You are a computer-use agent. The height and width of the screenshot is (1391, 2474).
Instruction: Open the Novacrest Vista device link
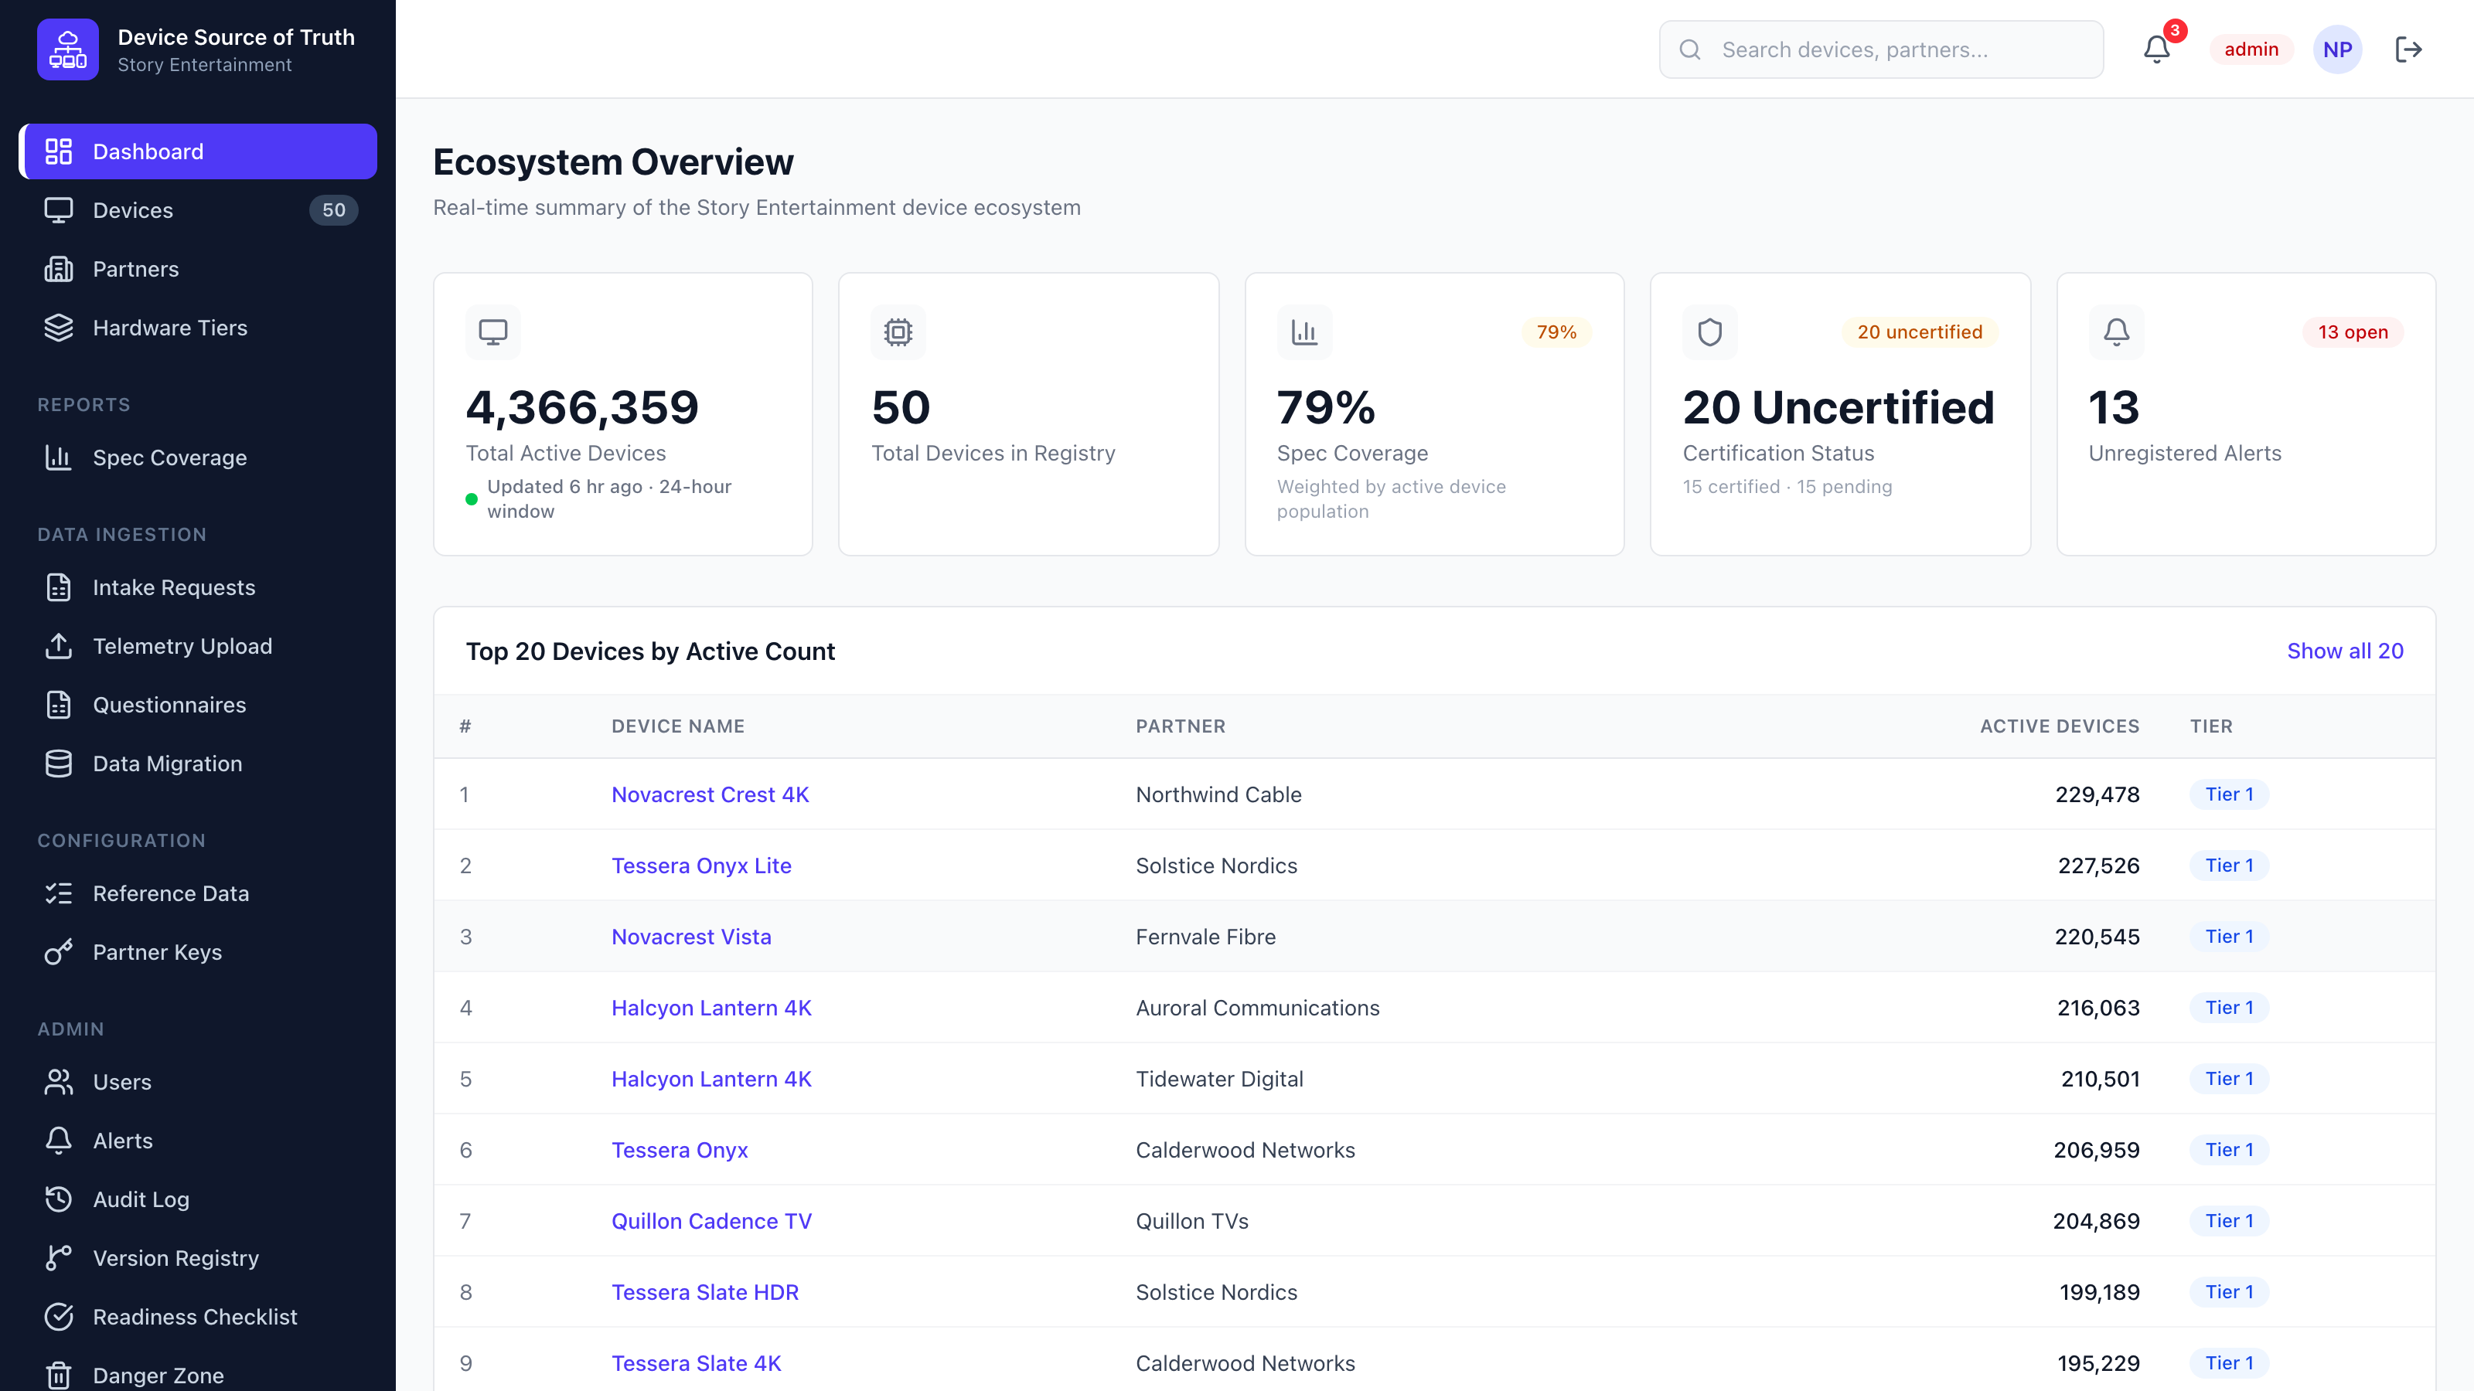(691, 937)
